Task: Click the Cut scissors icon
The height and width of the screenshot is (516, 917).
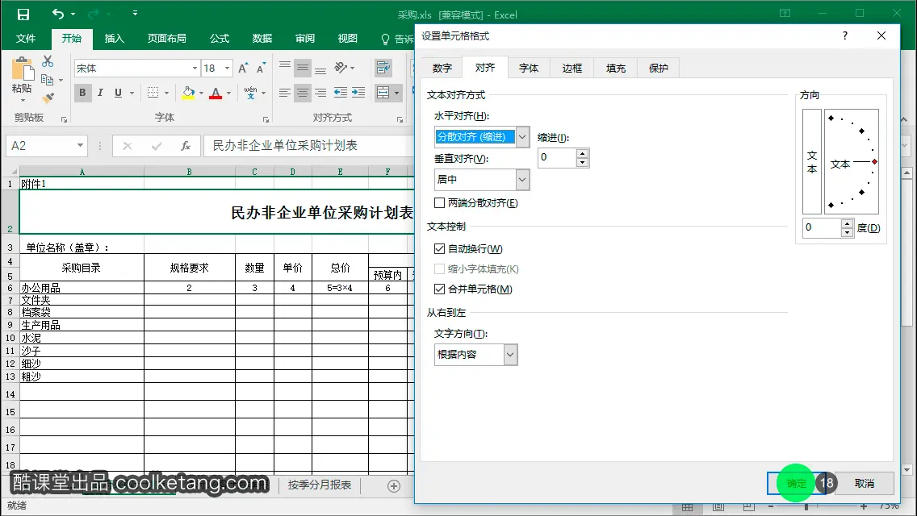Action: (48, 61)
